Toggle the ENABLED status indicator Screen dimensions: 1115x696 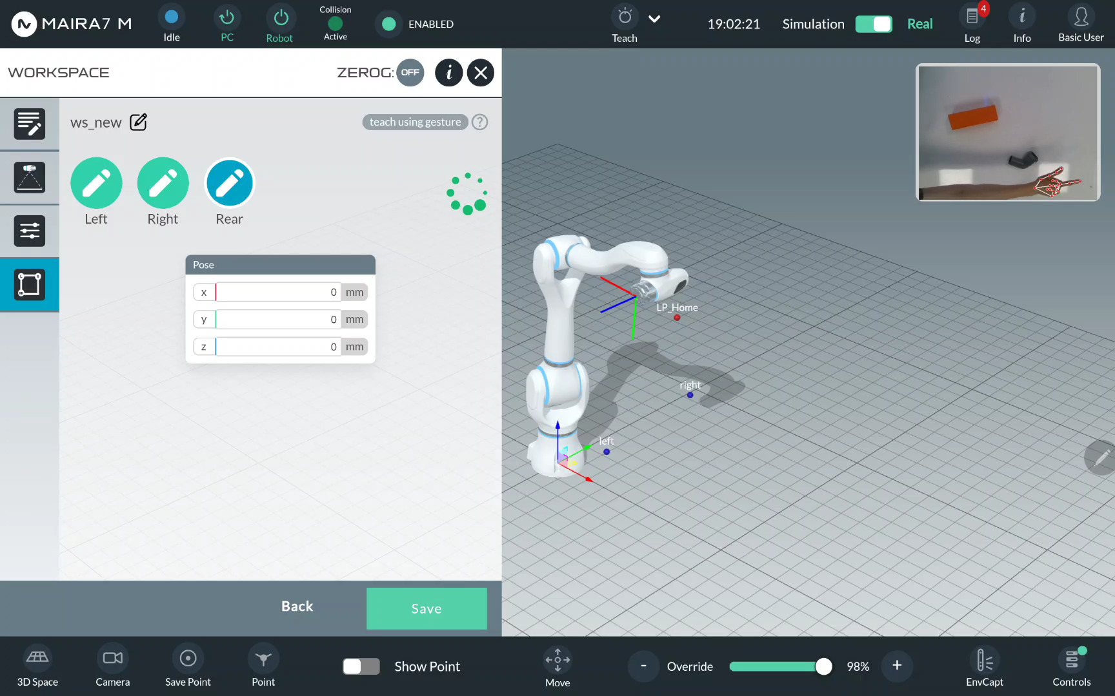tap(388, 24)
